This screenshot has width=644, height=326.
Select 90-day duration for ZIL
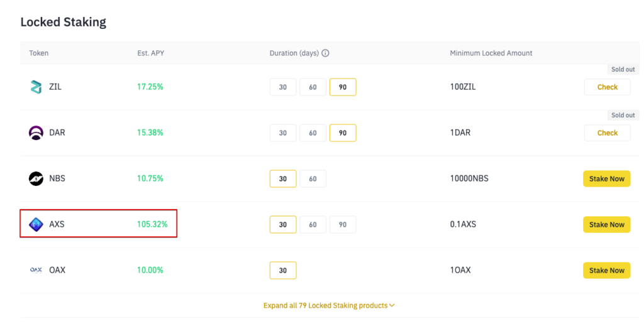pos(343,87)
